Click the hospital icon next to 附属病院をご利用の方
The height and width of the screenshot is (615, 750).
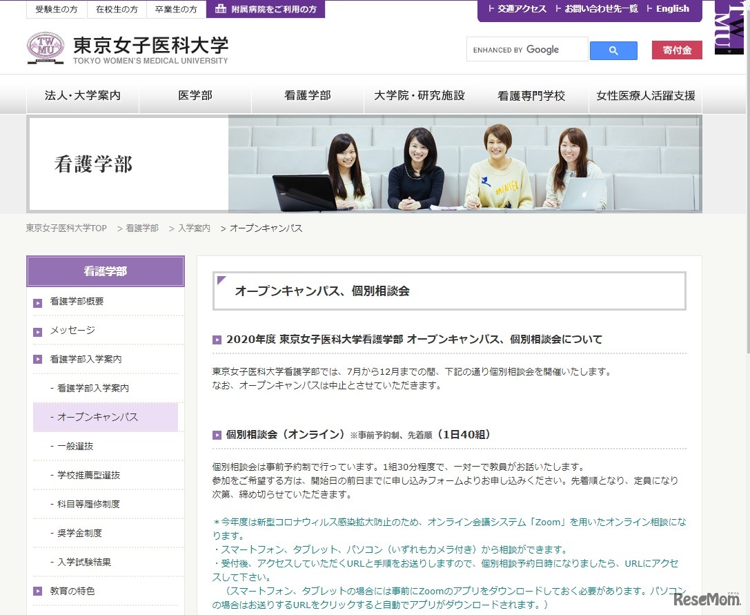coord(220,9)
